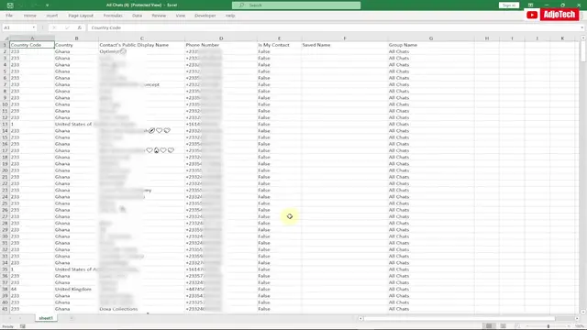Switch to the Help tab
587x330 pixels.
pyautogui.click(x=230, y=16)
